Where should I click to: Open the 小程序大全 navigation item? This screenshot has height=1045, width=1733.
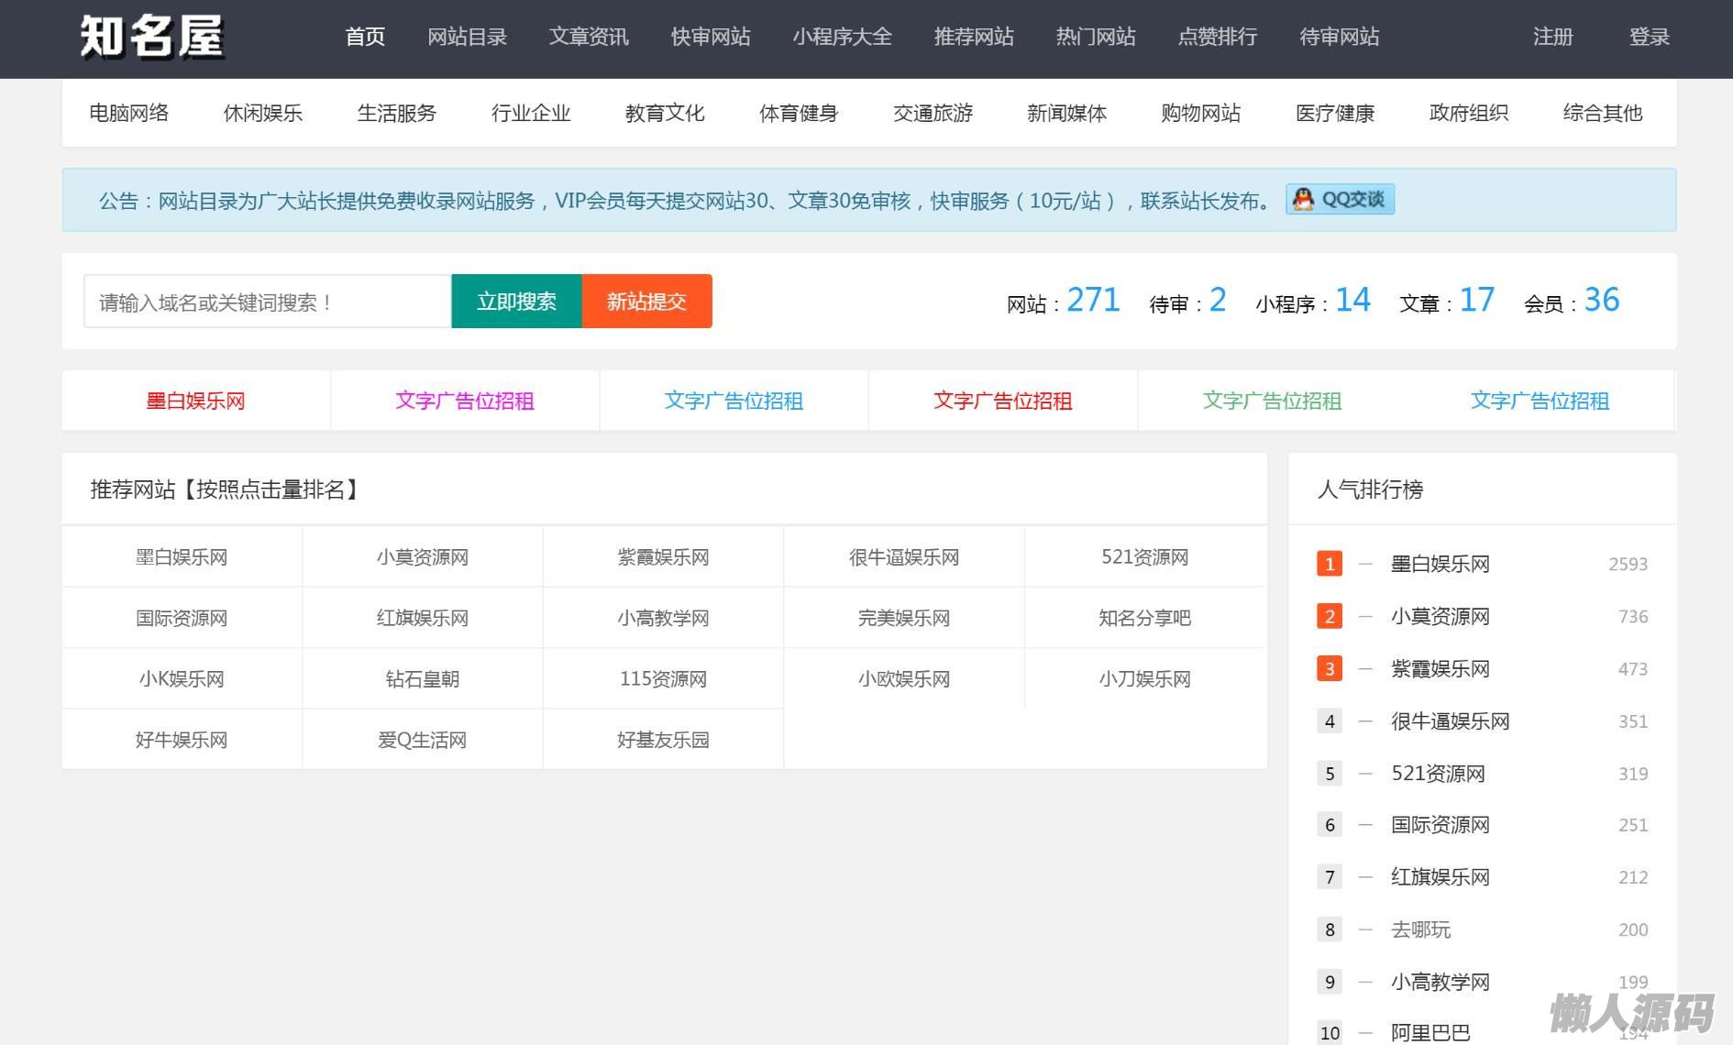pos(842,37)
